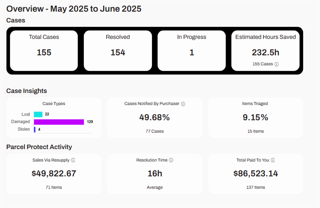Select the Items Triaged 9.15% card

[x=255, y=117]
